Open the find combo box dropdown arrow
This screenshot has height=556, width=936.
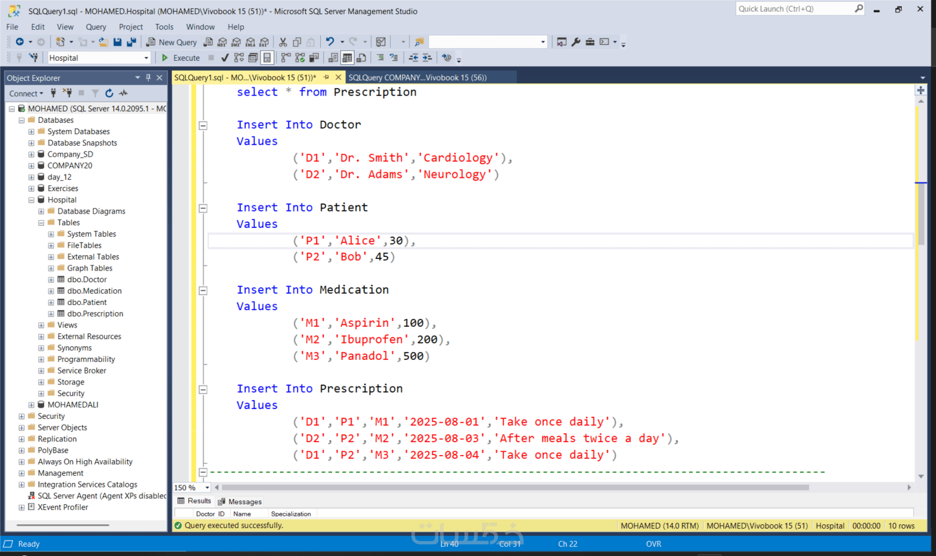pos(543,42)
